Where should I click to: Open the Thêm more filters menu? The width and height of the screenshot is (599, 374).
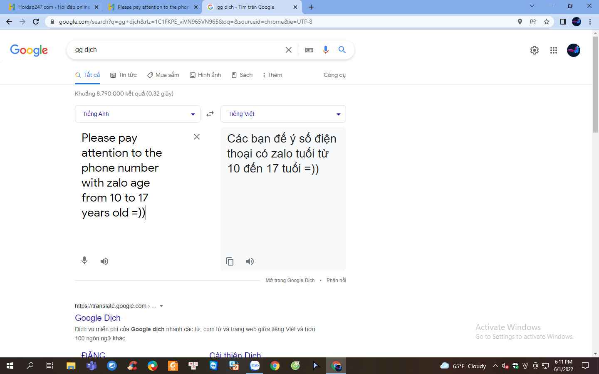[x=272, y=75]
